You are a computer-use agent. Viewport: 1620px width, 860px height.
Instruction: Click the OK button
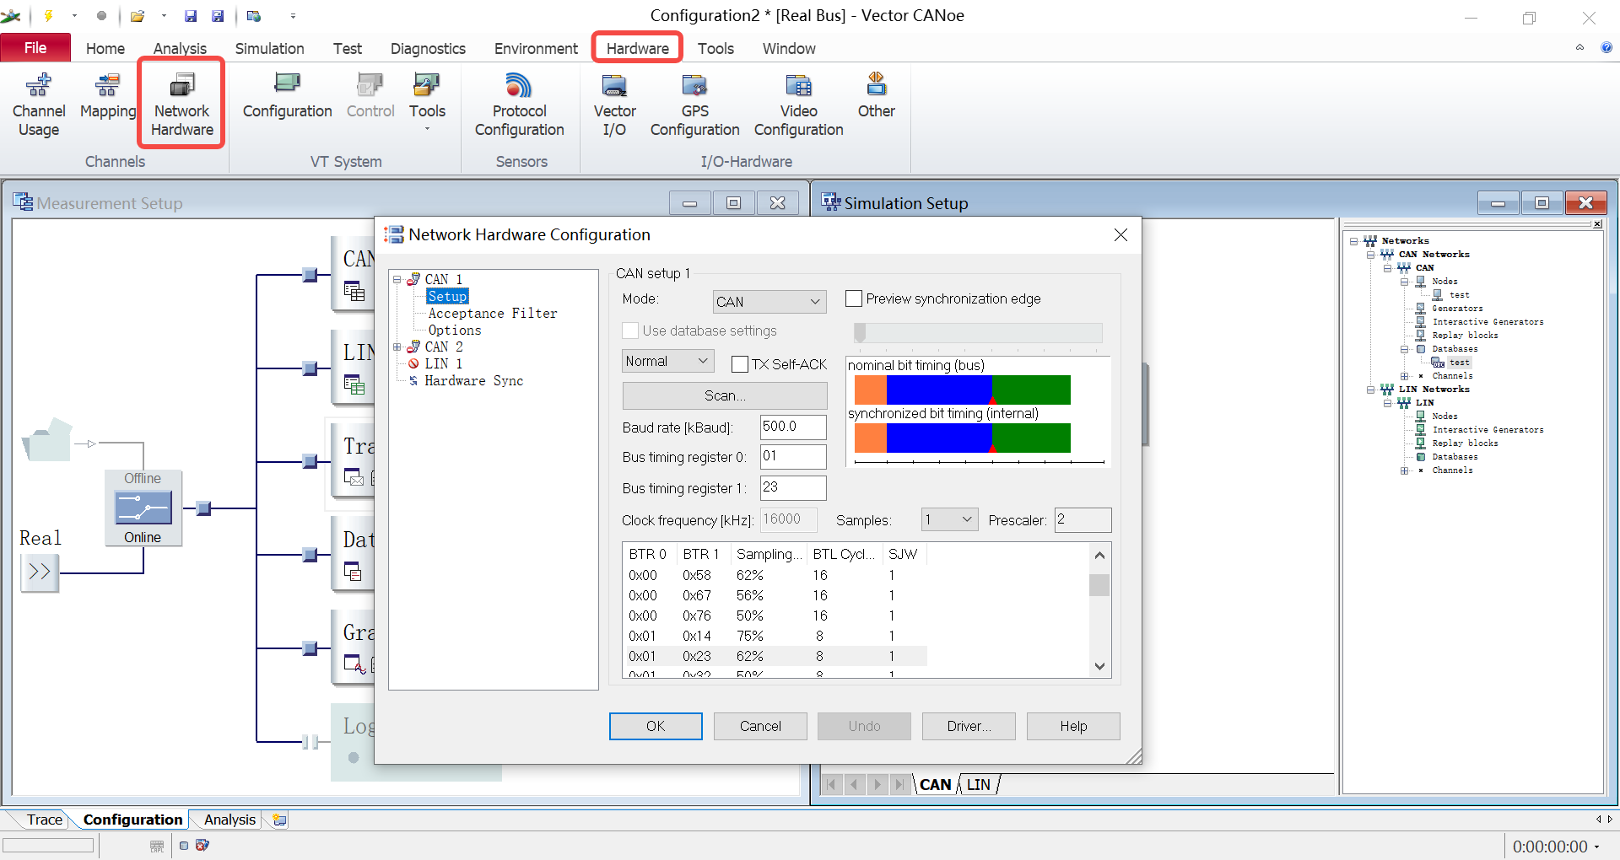click(x=656, y=726)
